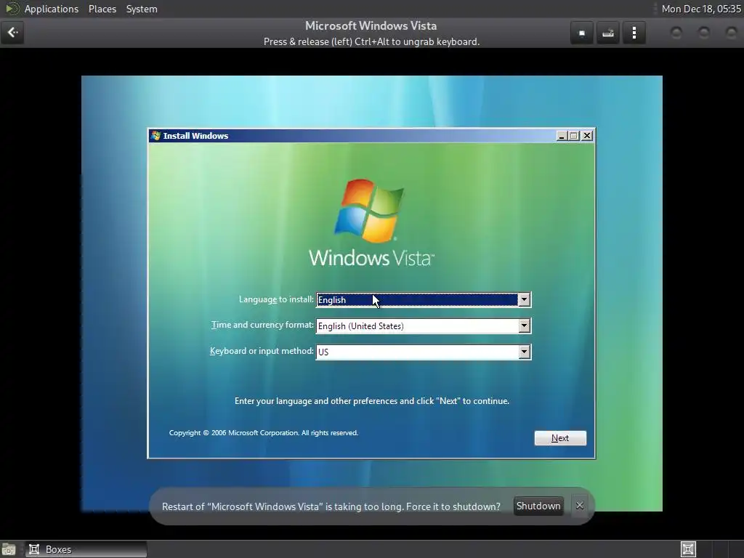Click the workspace switcher icon at bottom right
744x558 pixels.
tap(688, 549)
